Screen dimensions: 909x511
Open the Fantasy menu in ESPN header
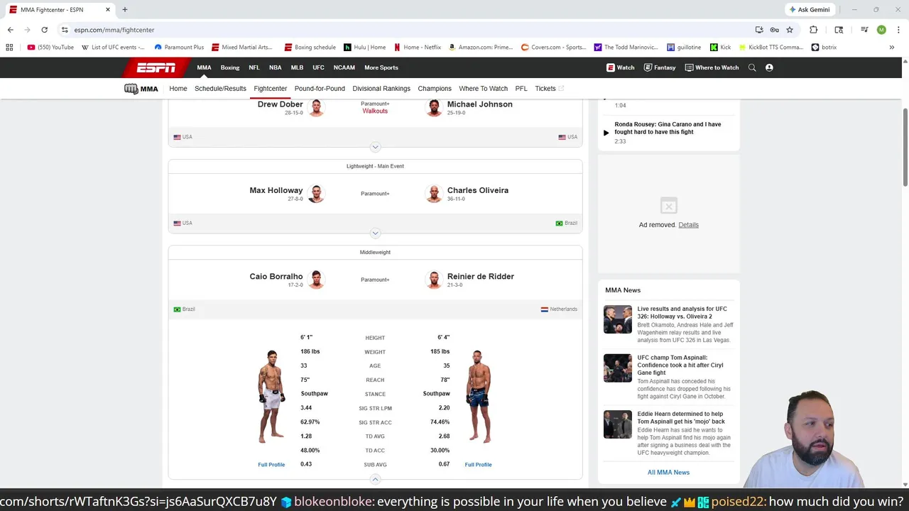click(660, 67)
